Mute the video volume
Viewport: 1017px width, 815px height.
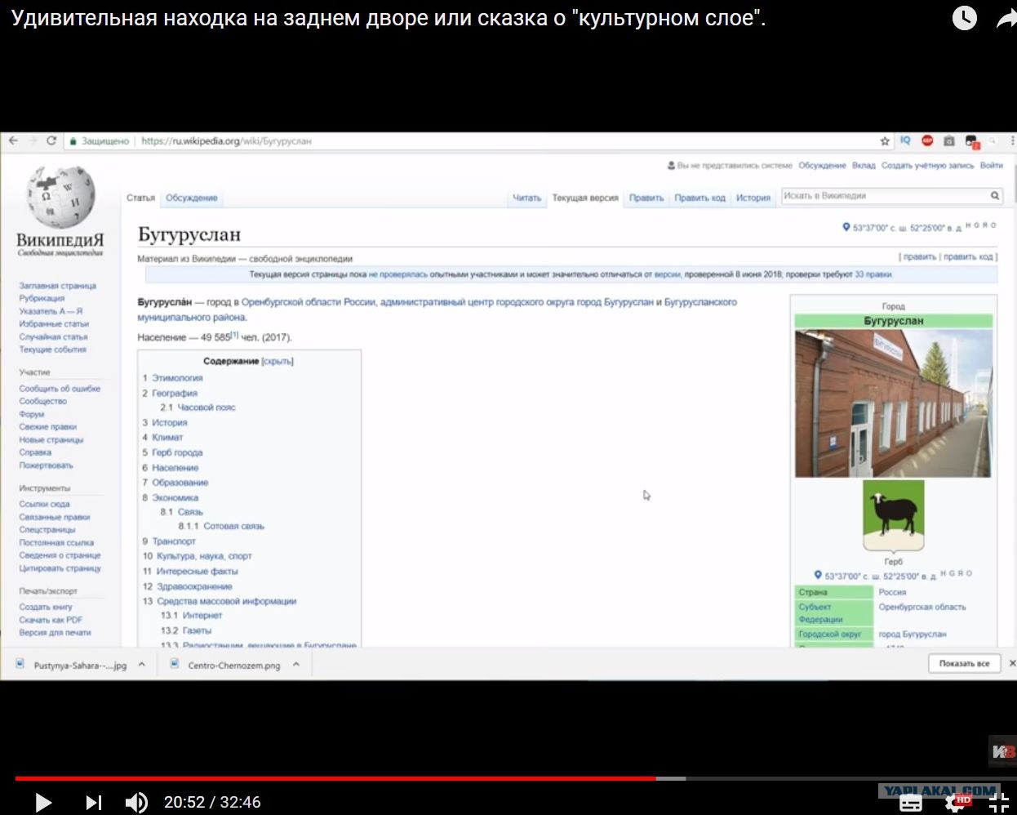[136, 803]
